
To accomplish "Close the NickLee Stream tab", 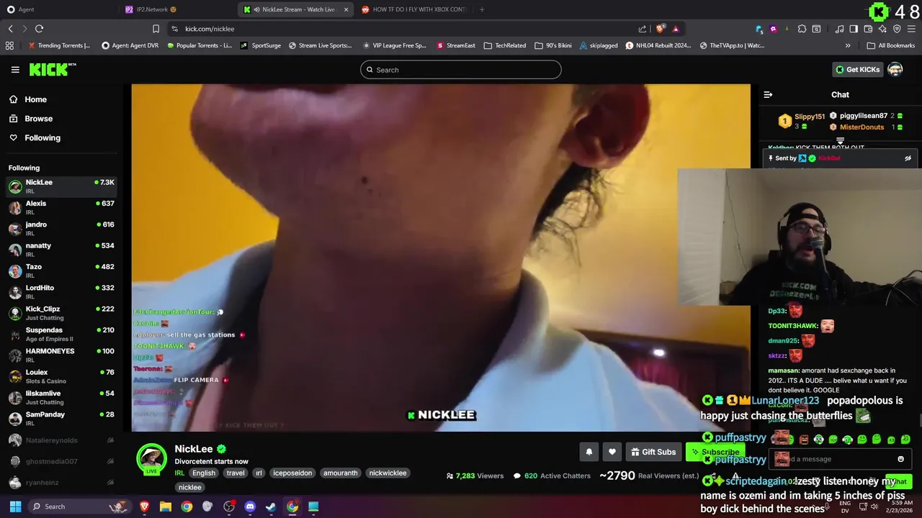I will [346, 9].
